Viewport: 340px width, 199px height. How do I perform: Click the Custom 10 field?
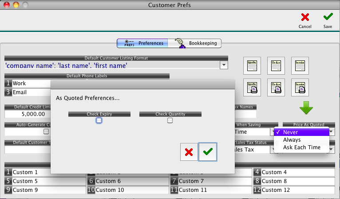132,190
